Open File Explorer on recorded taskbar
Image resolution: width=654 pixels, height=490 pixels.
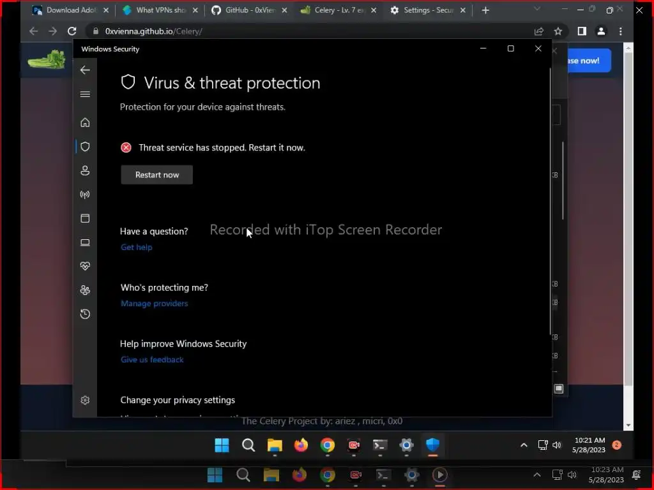[275, 445]
